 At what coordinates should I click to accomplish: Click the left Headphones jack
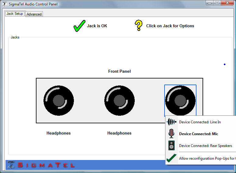tap(59, 101)
